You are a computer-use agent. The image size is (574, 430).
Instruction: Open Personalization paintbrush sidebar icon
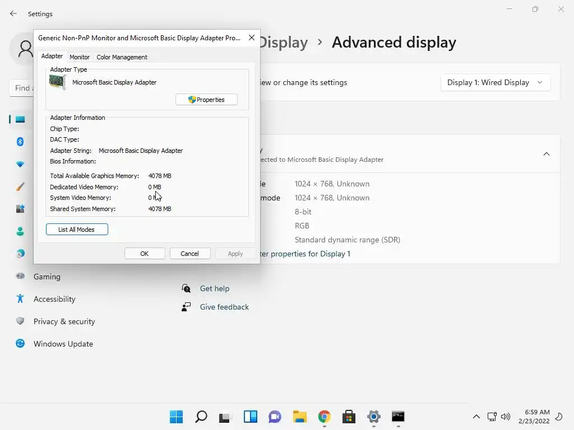pyautogui.click(x=20, y=186)
